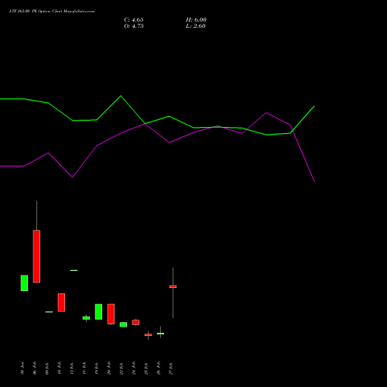Screen dimensions: 387x387
Task: Select the 27 Feb date label
Action: tap(171, 368)
